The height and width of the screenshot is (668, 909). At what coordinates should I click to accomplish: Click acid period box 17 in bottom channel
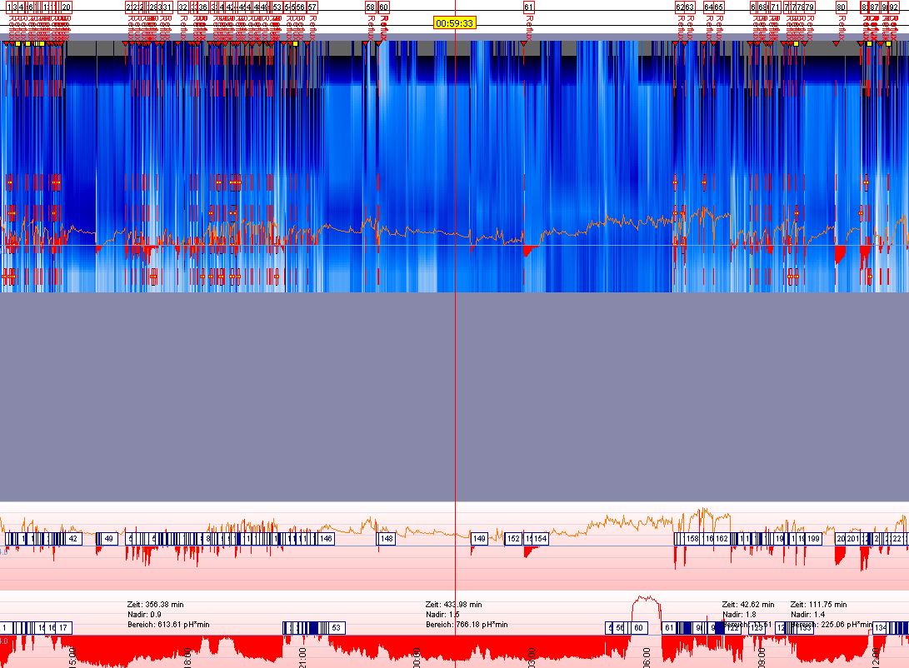64,627
